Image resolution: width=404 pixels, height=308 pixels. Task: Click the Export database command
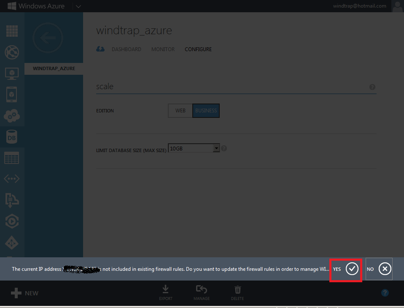(166, 293)
